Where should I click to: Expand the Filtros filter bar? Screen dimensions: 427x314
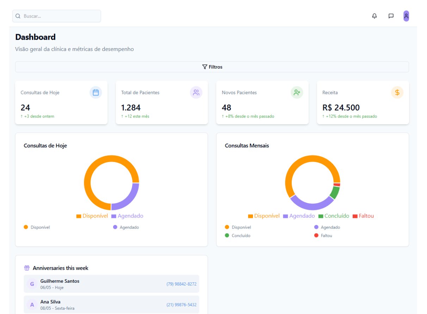pyautogui.click(x=212, y=67)
